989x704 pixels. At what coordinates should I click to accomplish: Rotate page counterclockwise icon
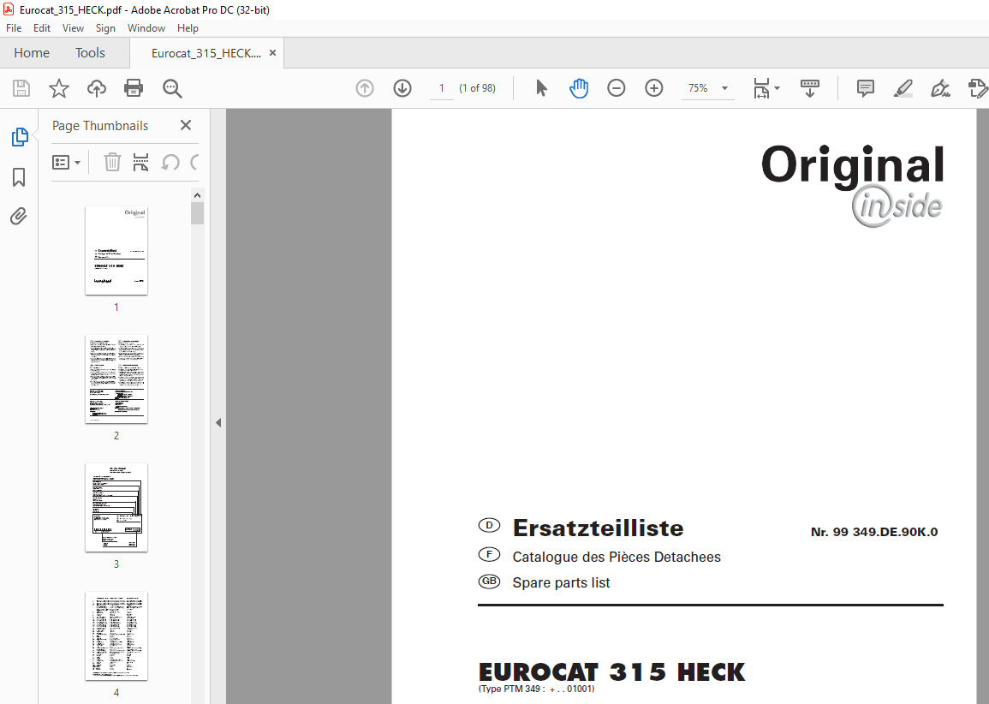coord(170,162)
